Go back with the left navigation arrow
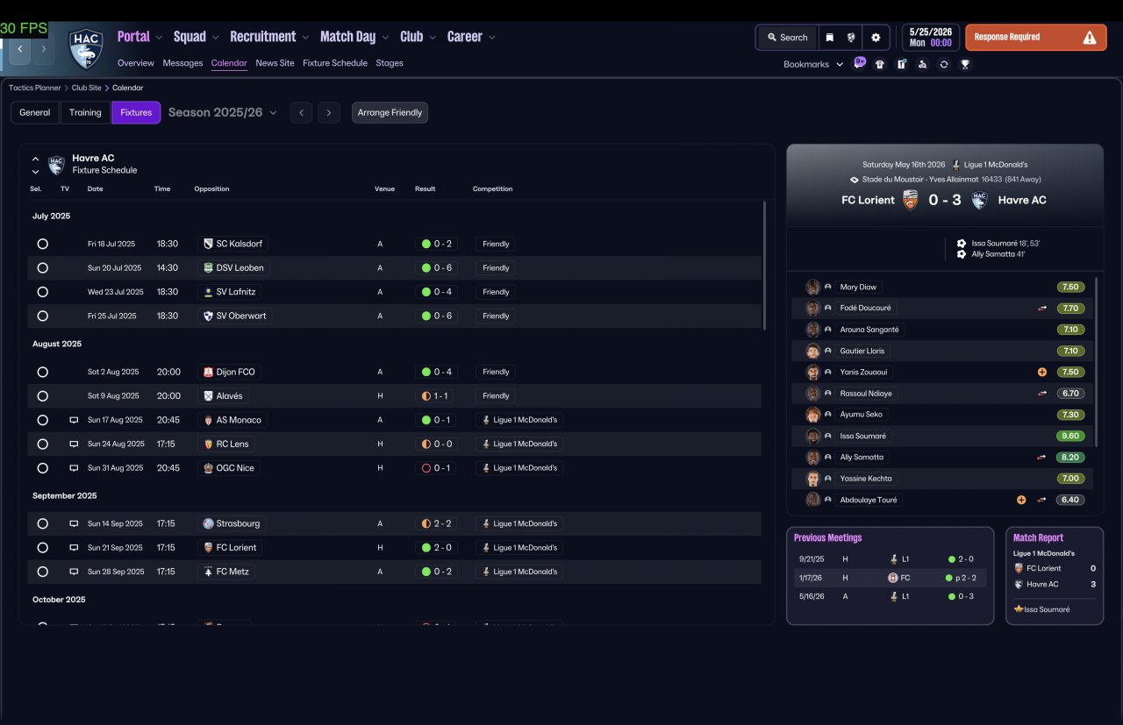The image size is (1123, 725). 20,49
